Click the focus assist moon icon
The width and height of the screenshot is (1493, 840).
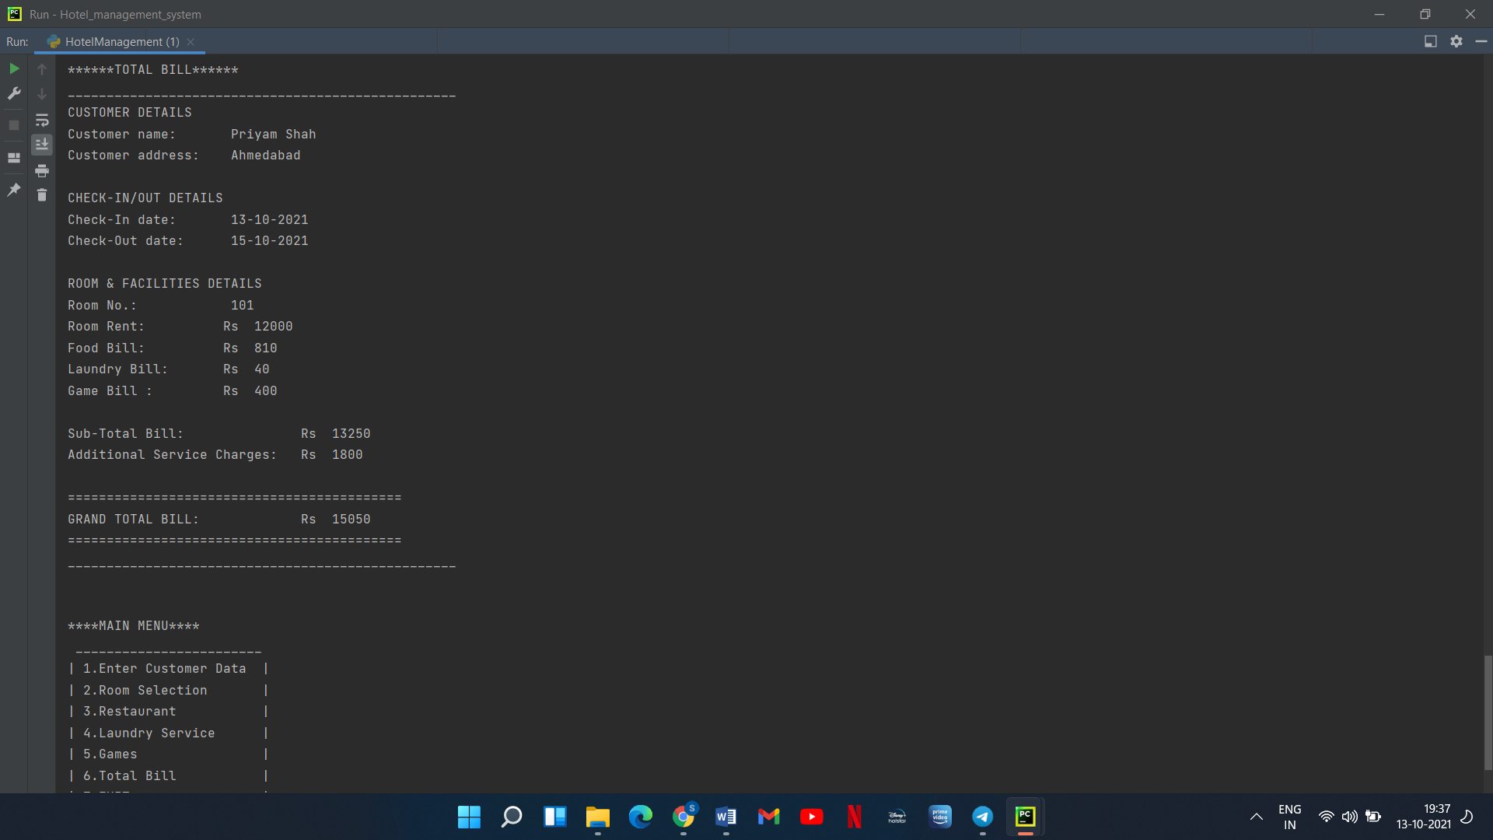(1467, 817)
